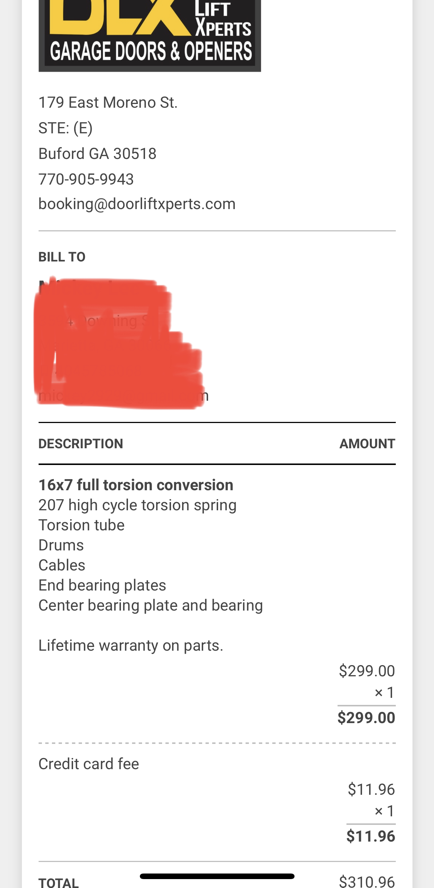Screen dimensions: 434x888
Task: Tap the bold $299.00 line total
Action: click(x=366, y=718)
